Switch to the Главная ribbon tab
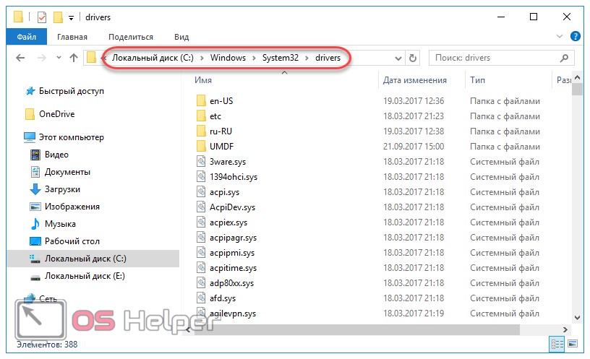The height and width of the screenshot is (359, 590). tap(72, 37)
